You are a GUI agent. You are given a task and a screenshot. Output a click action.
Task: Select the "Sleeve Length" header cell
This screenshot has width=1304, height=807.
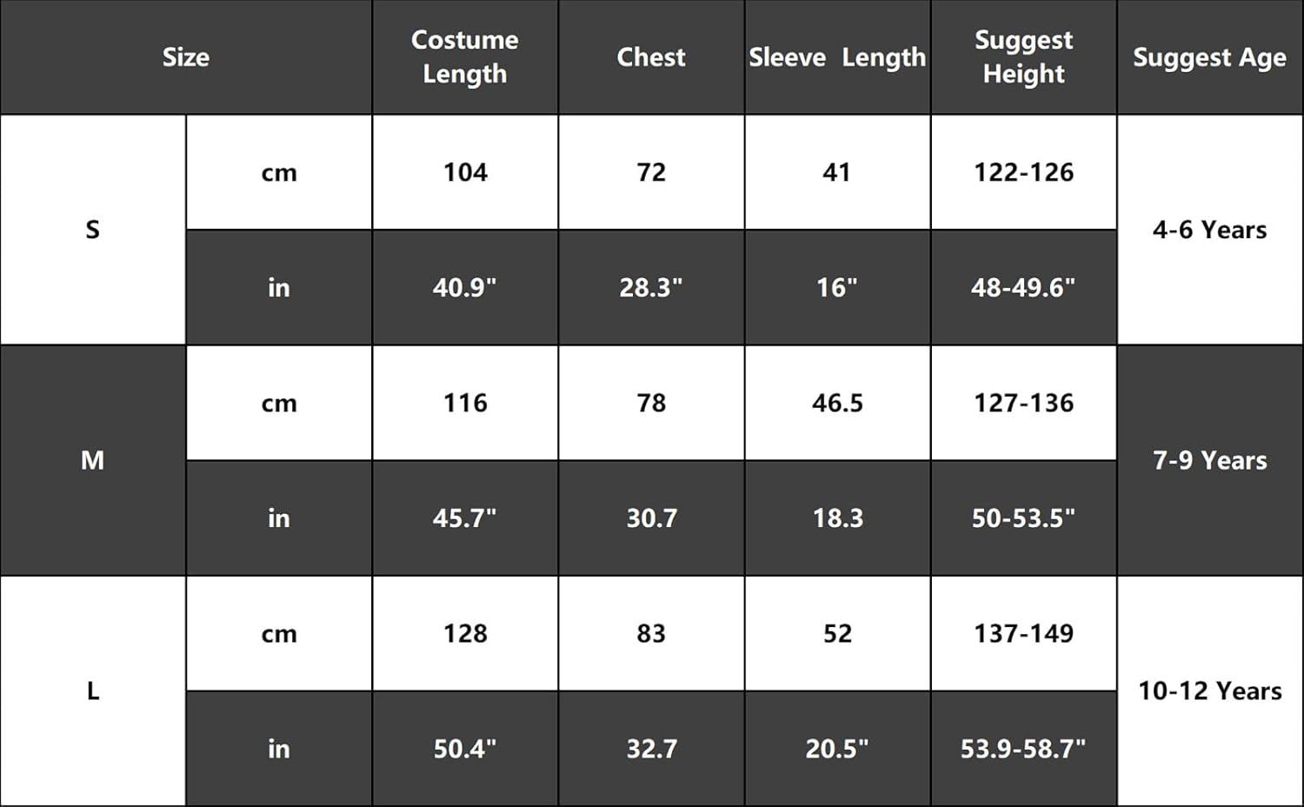click(837, 57)
